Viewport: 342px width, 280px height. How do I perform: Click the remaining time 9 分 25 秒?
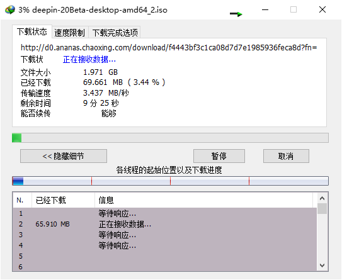[x=101, y=103]
